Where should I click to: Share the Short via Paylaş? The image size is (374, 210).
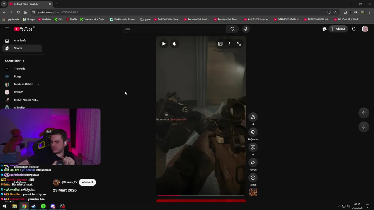253,162
